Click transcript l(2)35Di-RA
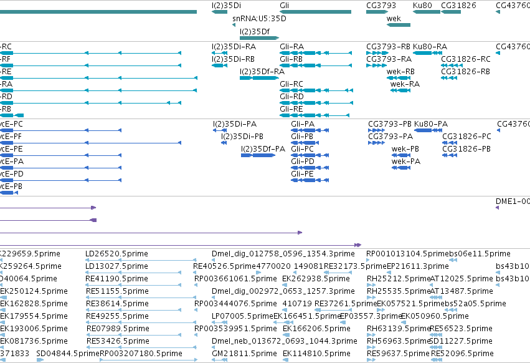The image size is (530, 363). [x=234, y=46]
